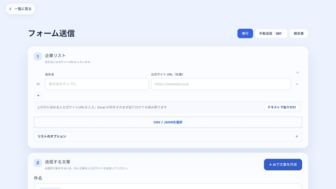Click the 企業リスト heading
The image size is (336, 189).
click(55, 56)
